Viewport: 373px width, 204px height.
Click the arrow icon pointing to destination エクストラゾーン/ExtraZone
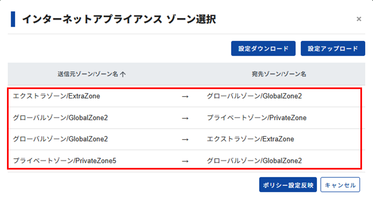click(x=185, y=140)
